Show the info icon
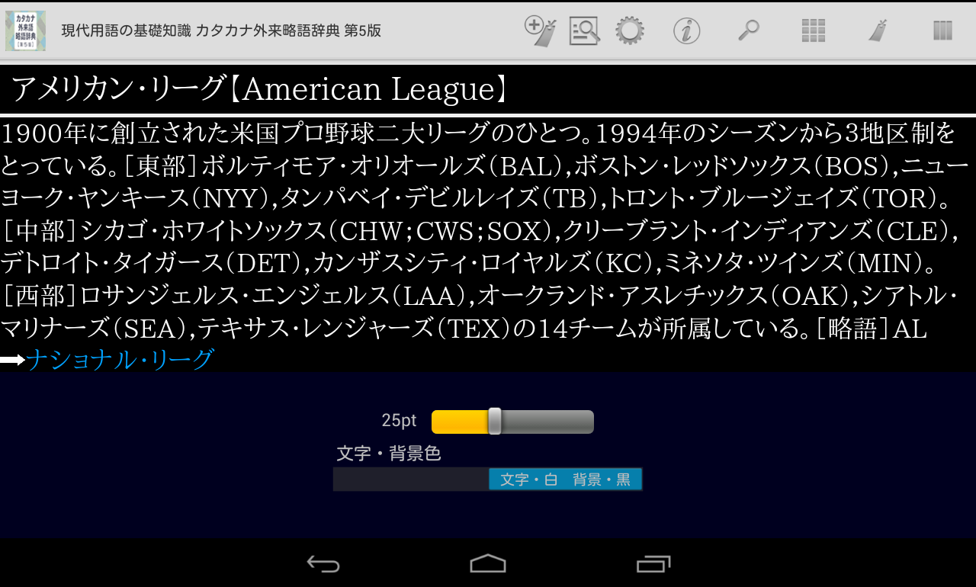This screenshot has width=976, height=587. tap(687, 31)
